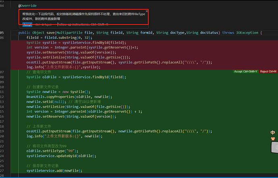Image resolution: width=278 pixels, height=178 pixels.
Task: Click the blue Accept button under the prompt
Action: (x=27, y=25)
